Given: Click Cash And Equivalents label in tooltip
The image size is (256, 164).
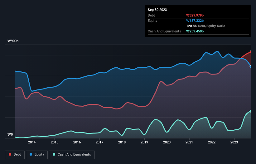Looking at the screenshot, I should [164, 31].
